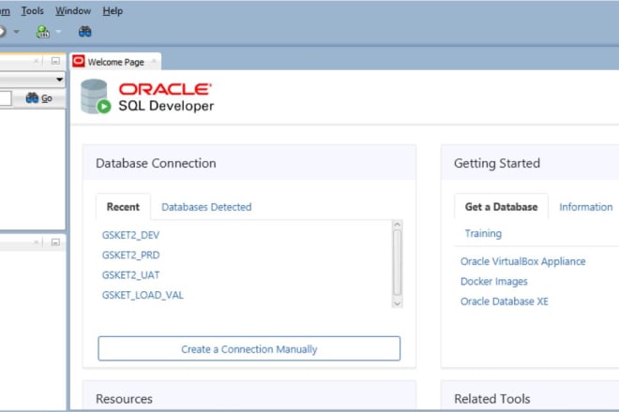The image size is (619, 412).
Task: Open Oracle VirtualBox Appliance link
Action: click(522, 261)
